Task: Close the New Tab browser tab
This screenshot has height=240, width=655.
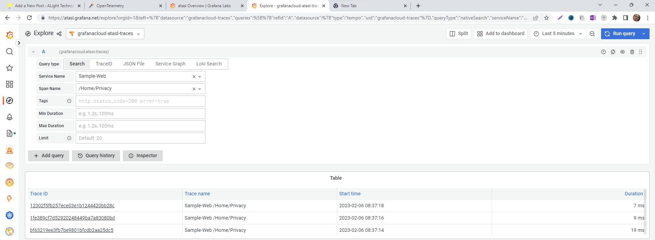Action: click(405, 6)
